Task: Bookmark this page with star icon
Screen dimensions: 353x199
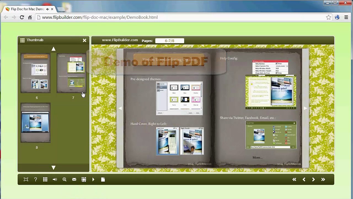Action: coord(328,17)
